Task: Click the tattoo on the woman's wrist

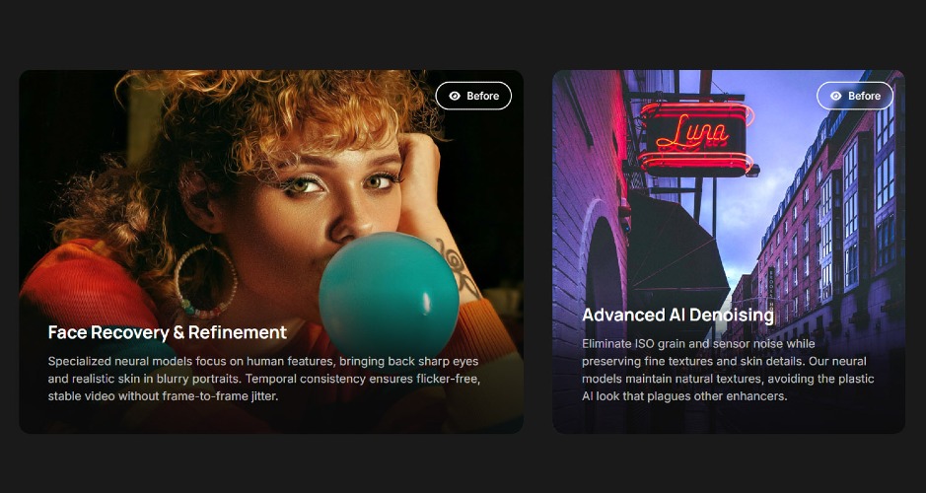Action: click(x=459, y=267)
